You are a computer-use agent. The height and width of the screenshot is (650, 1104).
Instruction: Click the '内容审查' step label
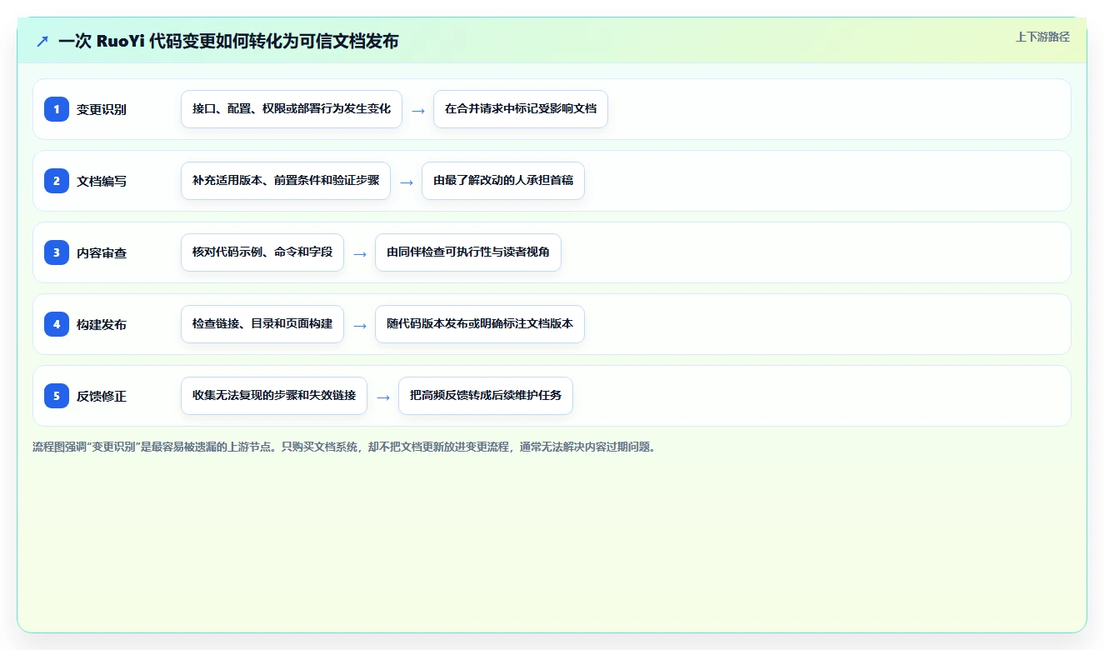[x=102, y=252]
